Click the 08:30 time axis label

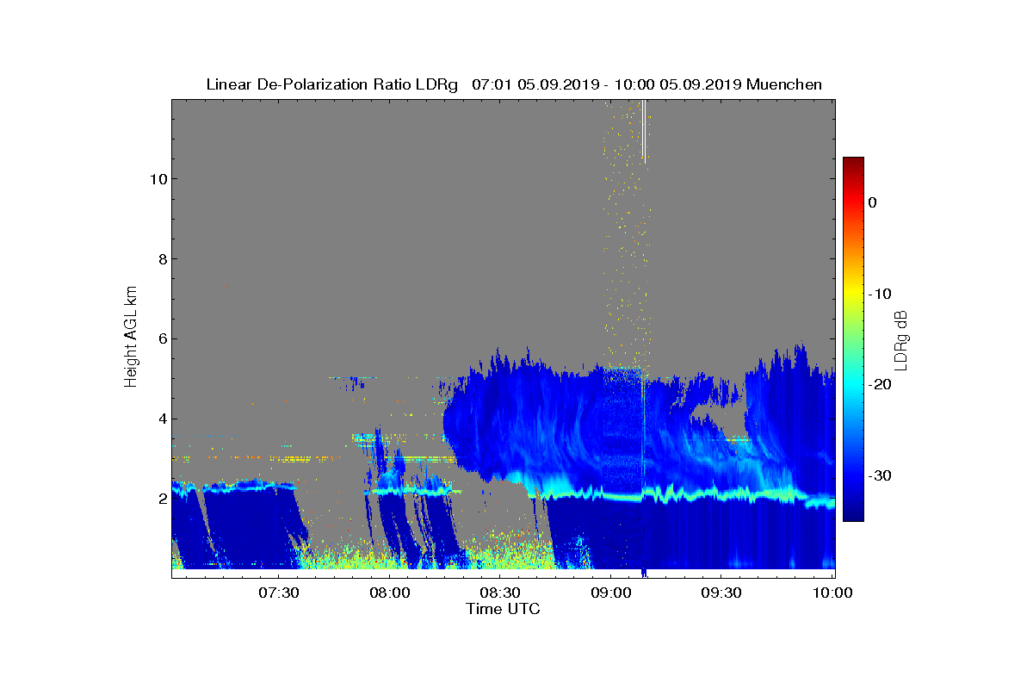pos(501,593)
